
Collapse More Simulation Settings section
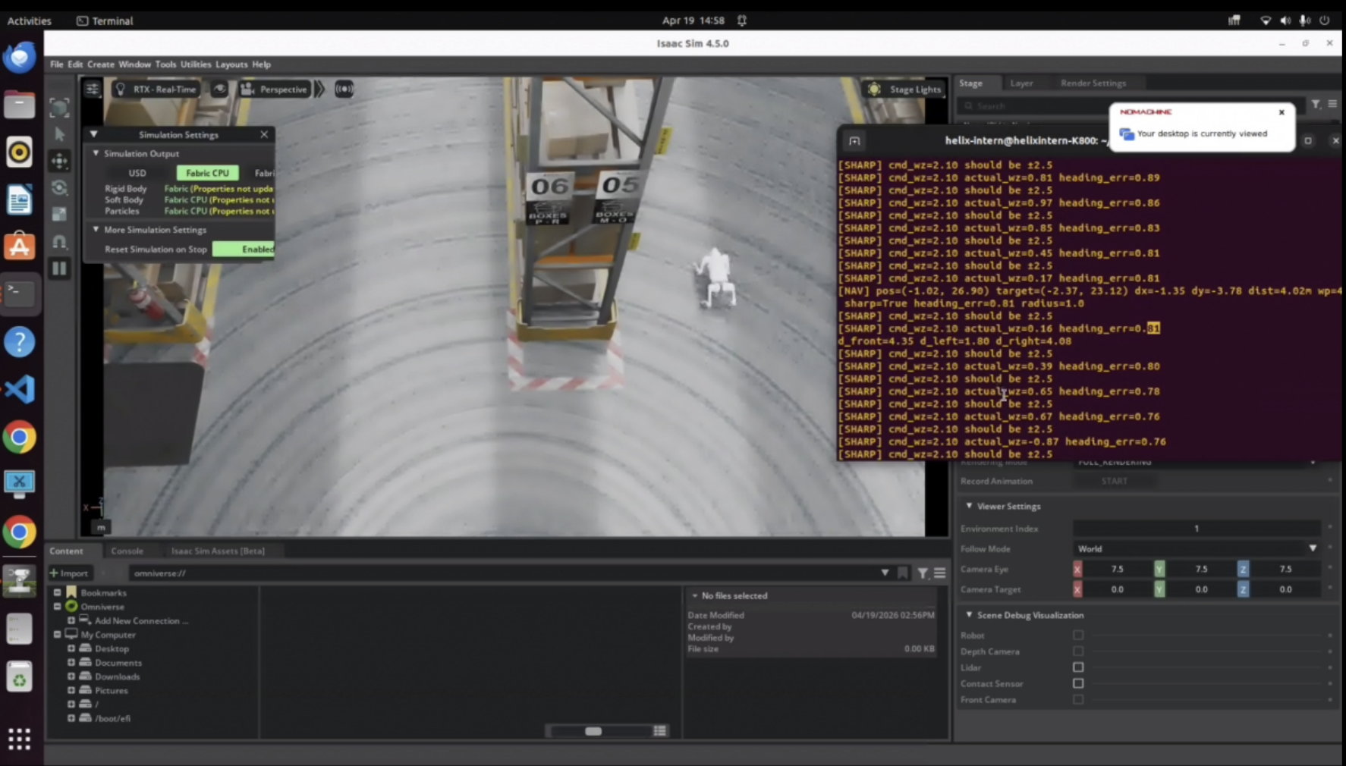point(96,230)
